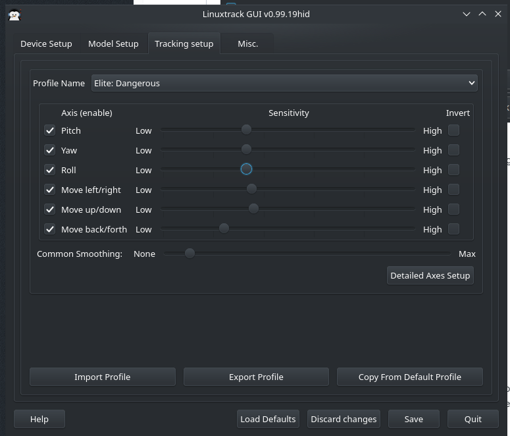Viewport: 510px width, 436px height.
Task: Click Copy From Default Profile
Action: click(409, 377)
